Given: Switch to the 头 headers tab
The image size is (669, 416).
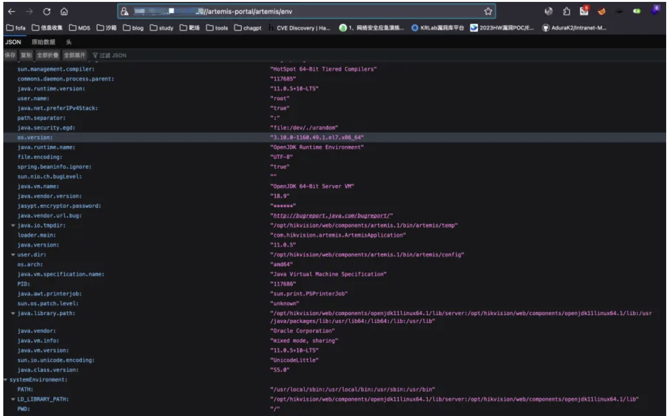Looking at the screenshot, I should [x=69, y=42].
